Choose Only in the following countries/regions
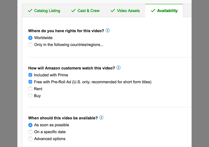This screenshot has width=209, height=147. point(30,45)
